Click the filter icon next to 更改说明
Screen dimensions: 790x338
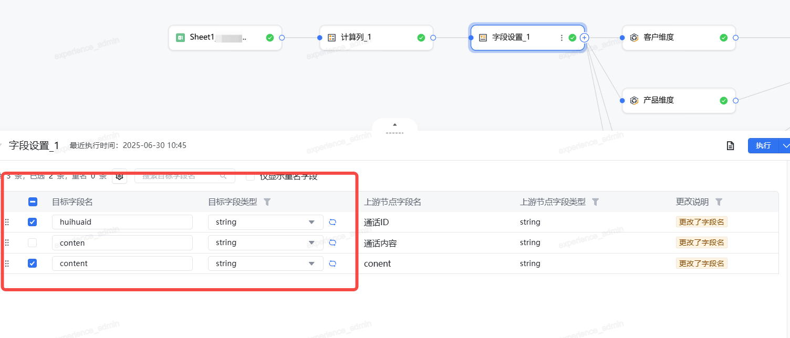coord(719,202)
